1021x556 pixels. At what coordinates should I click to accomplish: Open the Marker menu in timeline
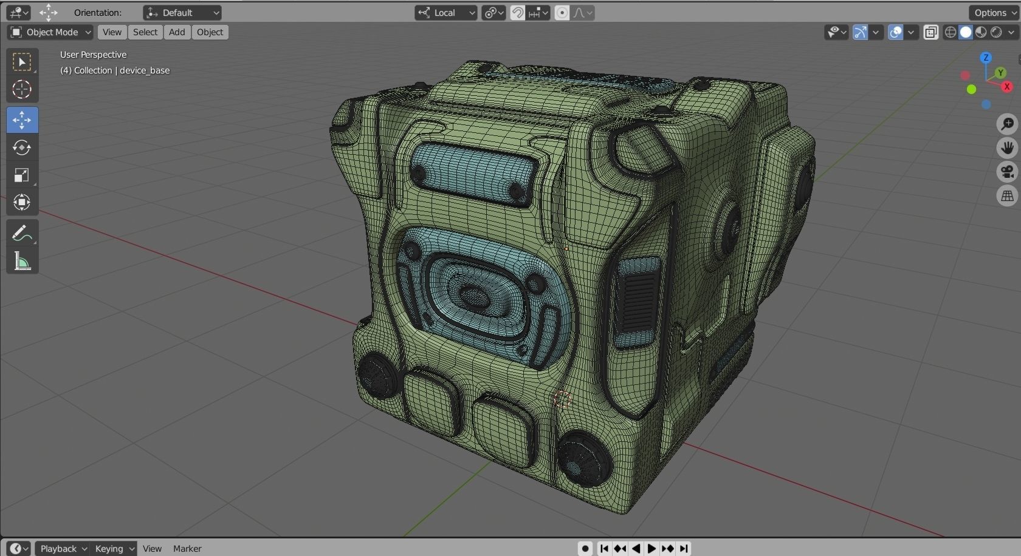(x=187, y=549)
